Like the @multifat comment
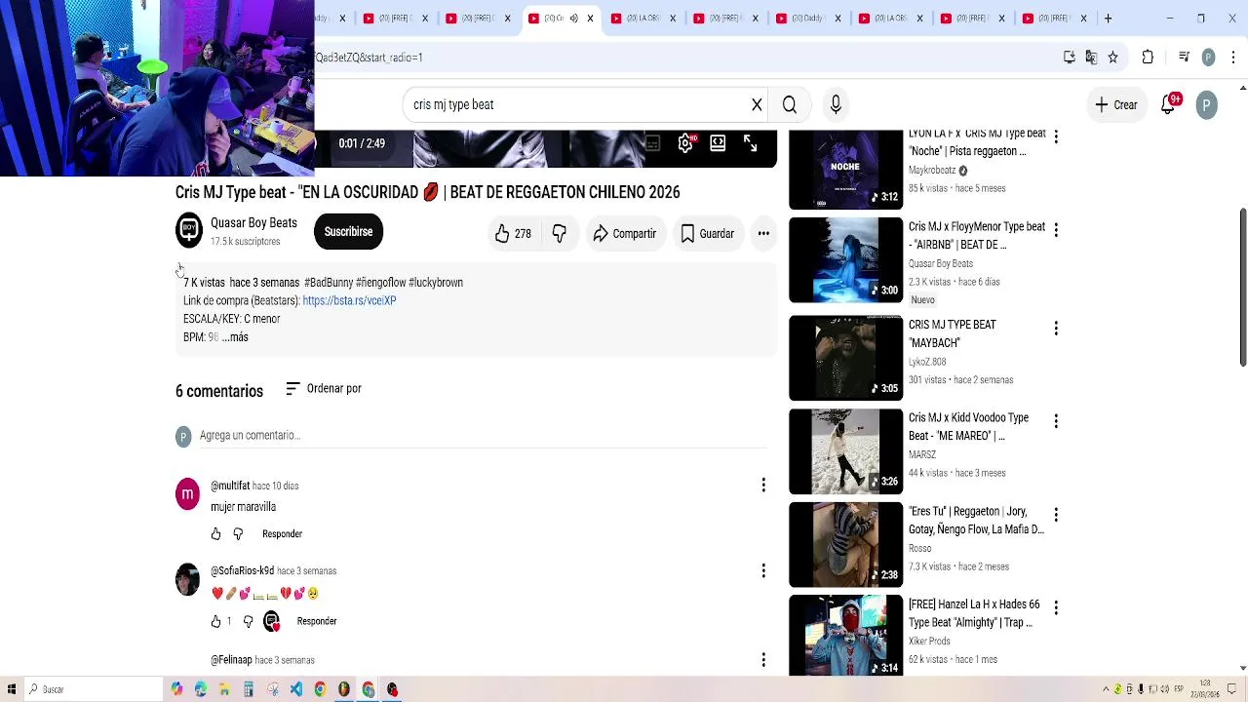This screenshot has height=702, width=1248. point(215,533)
